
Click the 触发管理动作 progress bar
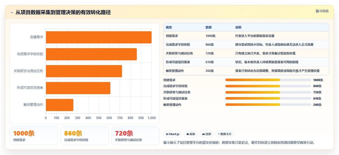click(x=268, y=105)
